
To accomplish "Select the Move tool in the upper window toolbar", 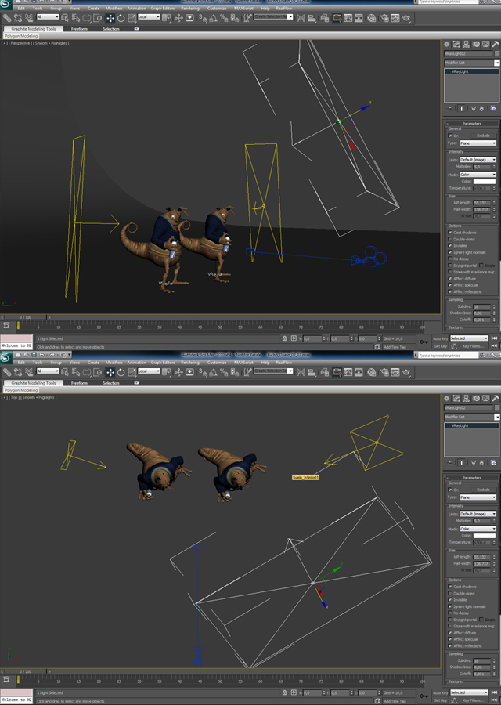I will pyautogui.click(x=110, y=19).
